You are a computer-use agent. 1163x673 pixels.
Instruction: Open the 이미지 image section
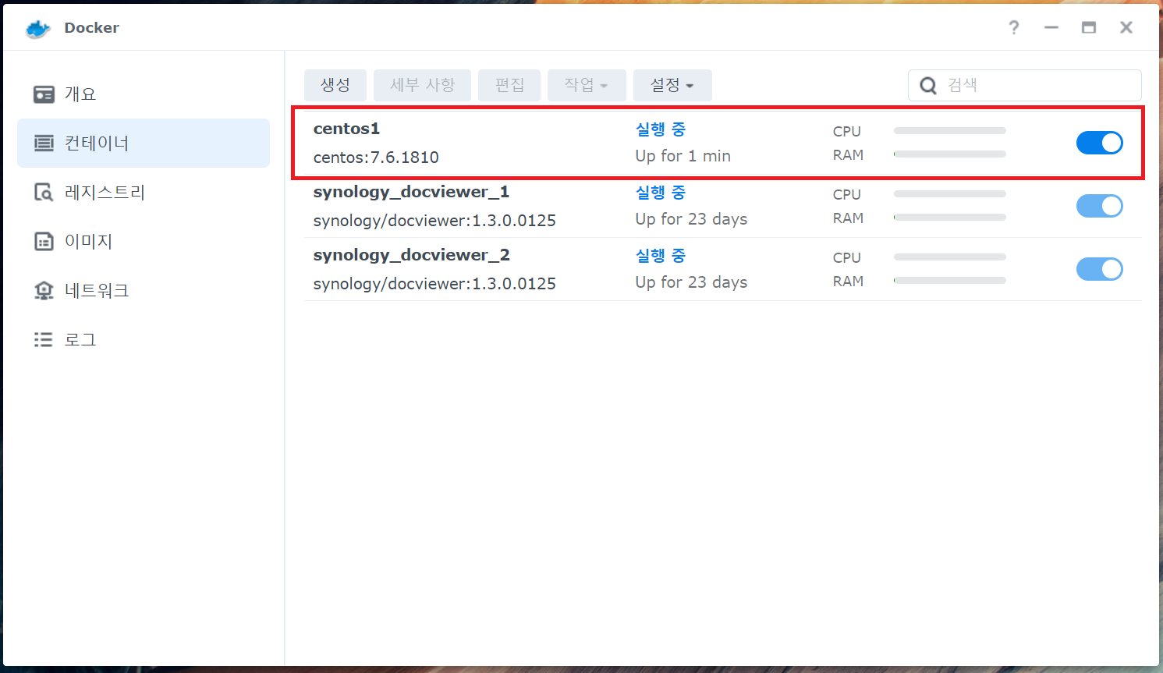pyautogui.click(x=144, y=242)
